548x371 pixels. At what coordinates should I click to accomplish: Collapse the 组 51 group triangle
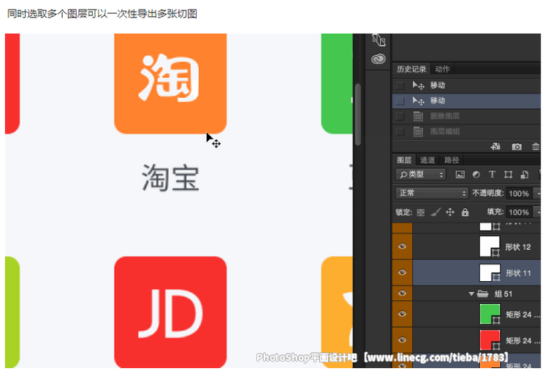(471, 294)
